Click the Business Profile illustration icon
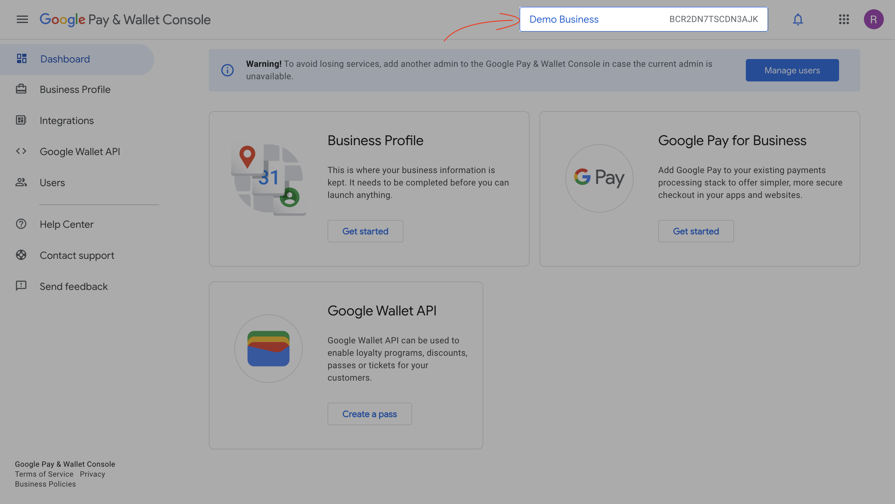Viewport: 895px width, 504px height. [268, 179]
